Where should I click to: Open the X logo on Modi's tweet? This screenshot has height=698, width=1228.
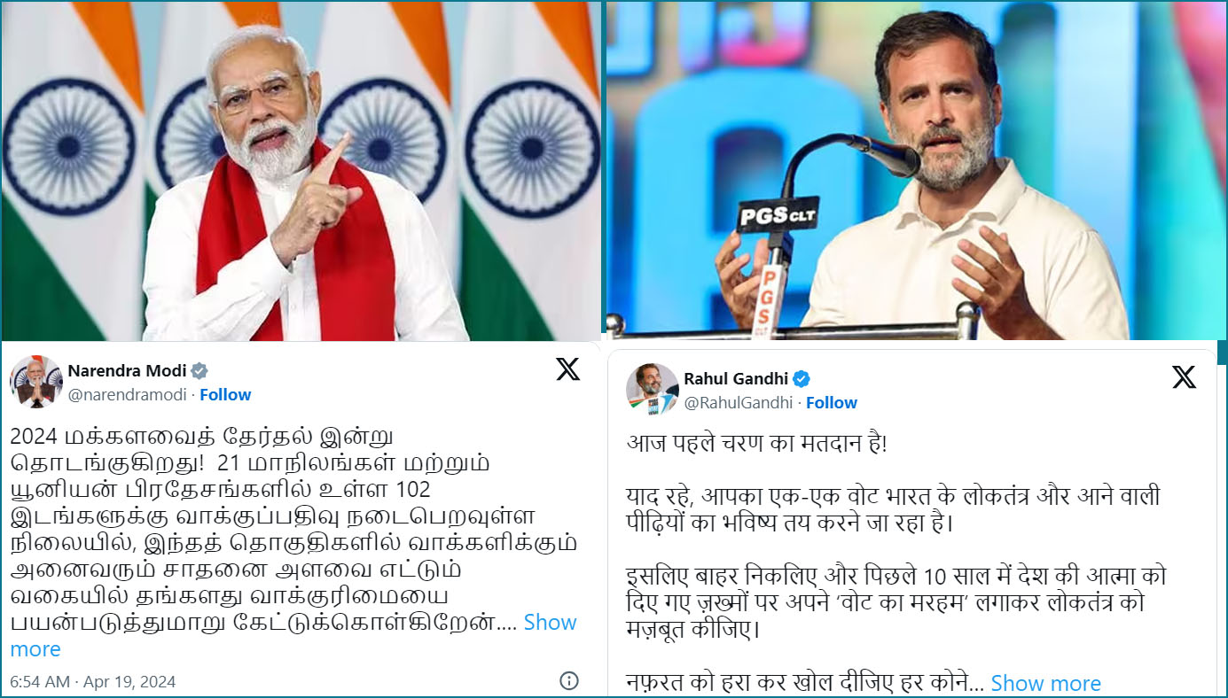[x=567, y=369]
